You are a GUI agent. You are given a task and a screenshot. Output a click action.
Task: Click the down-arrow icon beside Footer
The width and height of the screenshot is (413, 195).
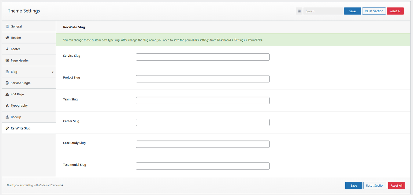point(7,49)
